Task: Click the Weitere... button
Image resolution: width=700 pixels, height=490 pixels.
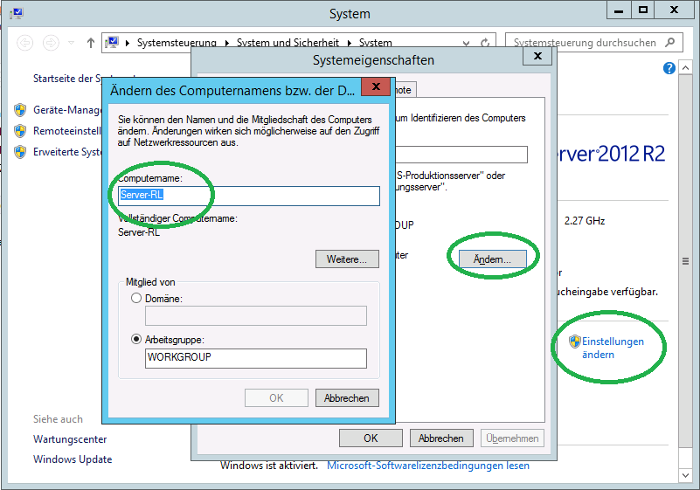Action: coord(347,259)
